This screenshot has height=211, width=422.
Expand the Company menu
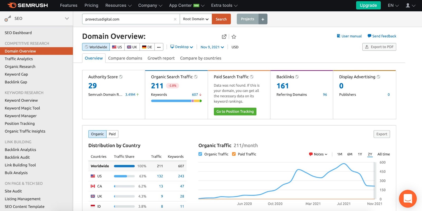(150, 6)
